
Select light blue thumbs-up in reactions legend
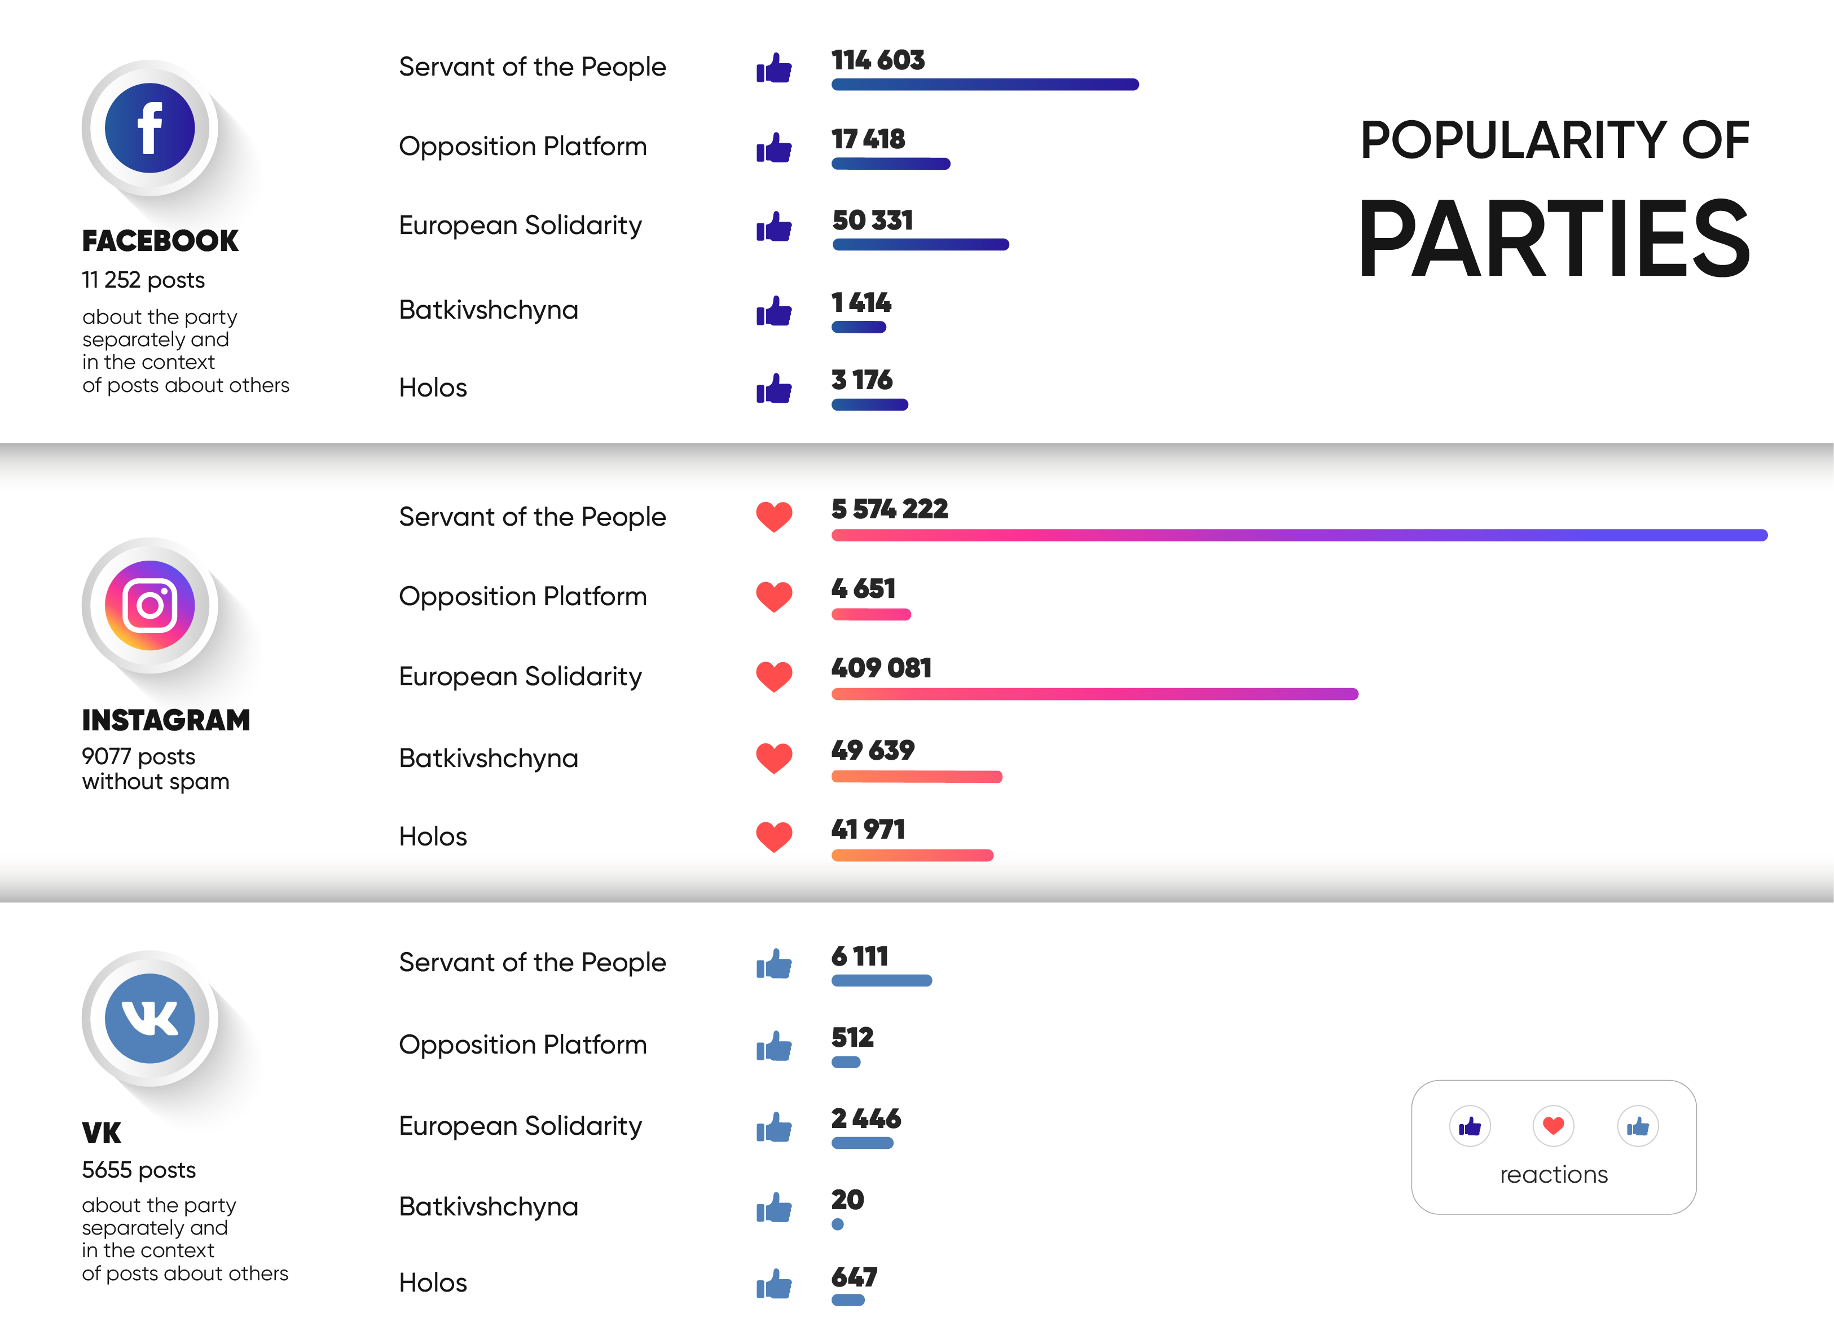click(x=1638, y=1126)
